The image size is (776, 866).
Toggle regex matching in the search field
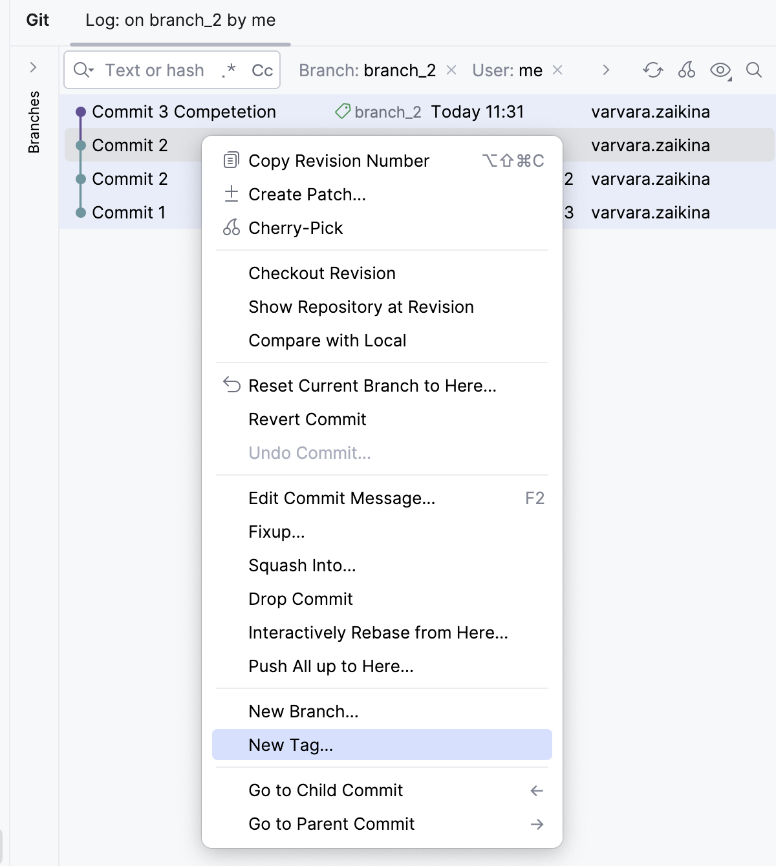point(228,70)
